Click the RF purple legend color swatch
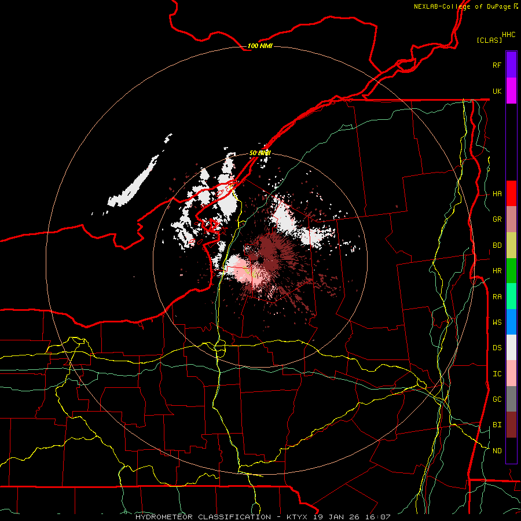This screenshot has height=521, width=521. (511, 65)
